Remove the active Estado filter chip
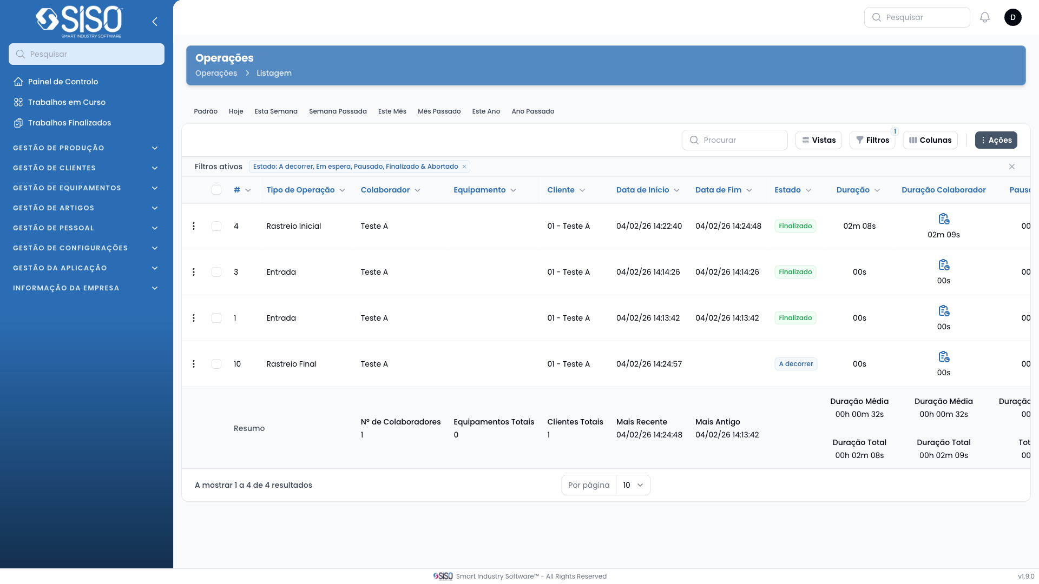This screenshot has height=584, width=1039. 464,167
